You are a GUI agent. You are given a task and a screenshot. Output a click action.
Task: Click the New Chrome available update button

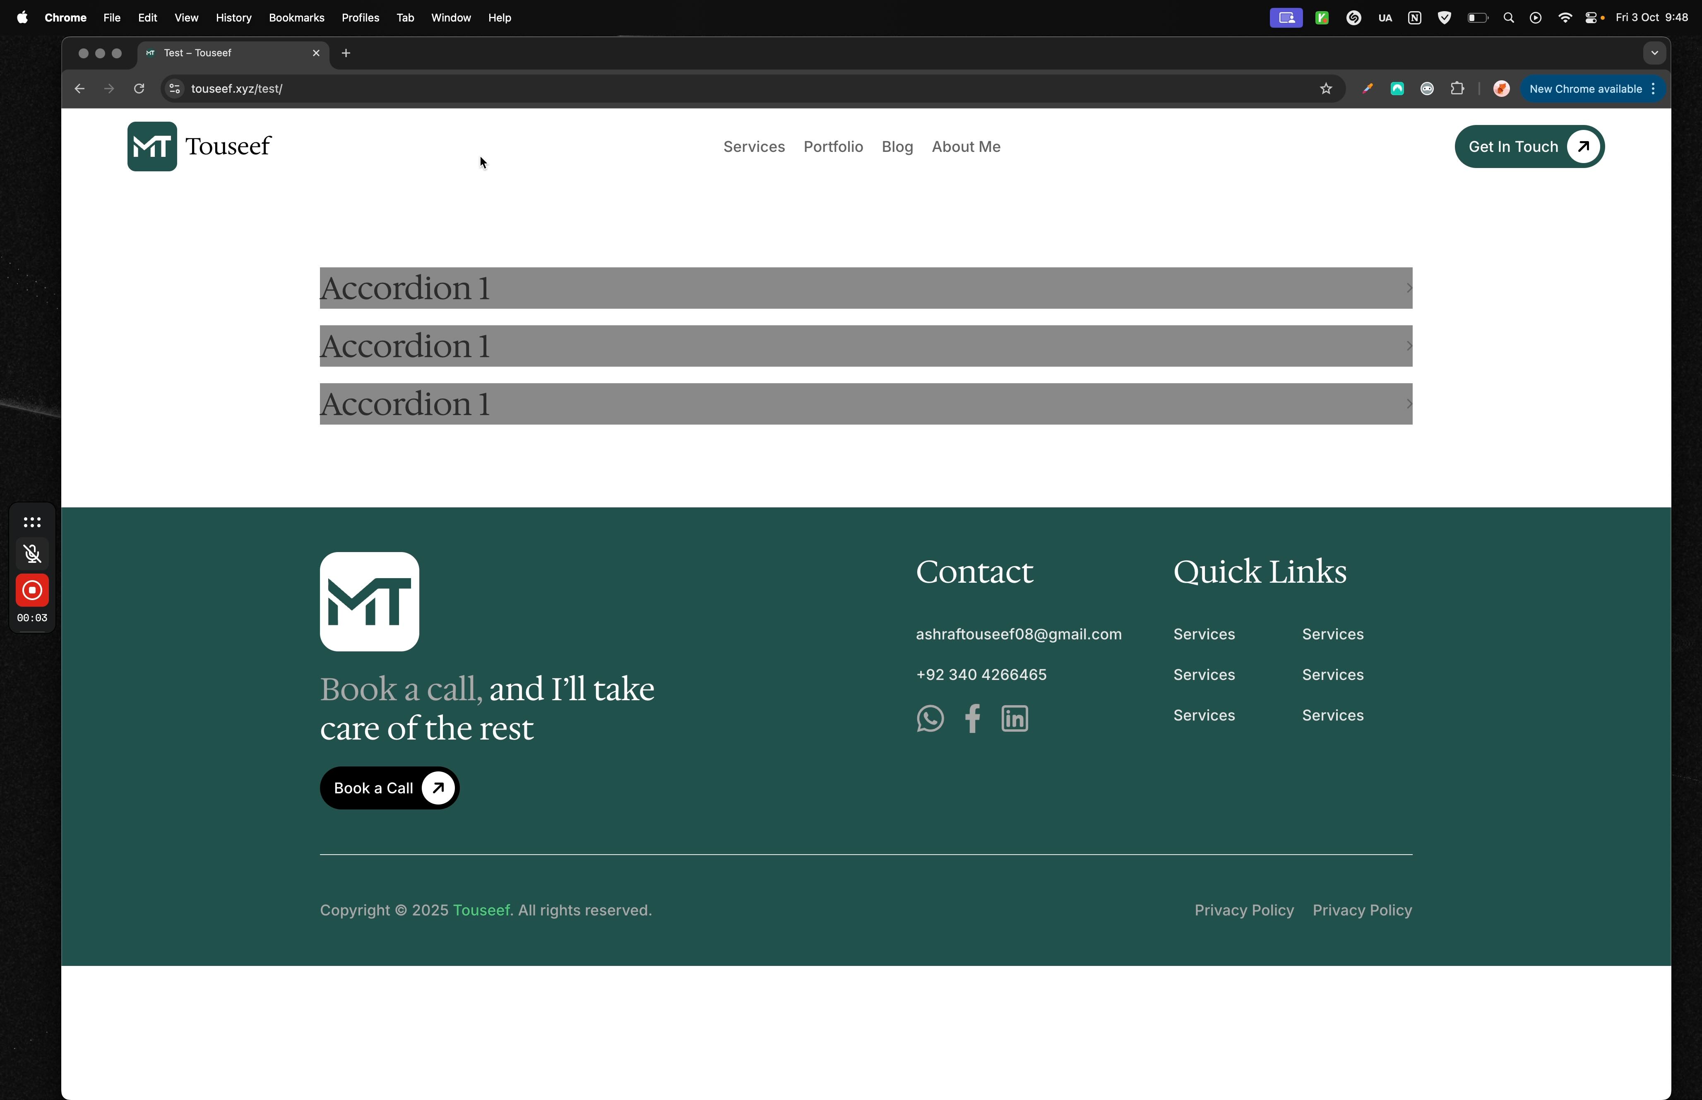(x=1592, y=89)
